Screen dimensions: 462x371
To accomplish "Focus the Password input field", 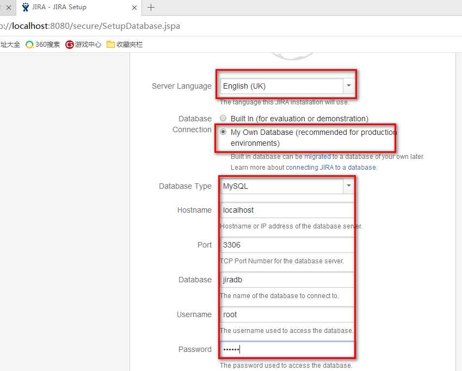I will [x=287, y=349].
